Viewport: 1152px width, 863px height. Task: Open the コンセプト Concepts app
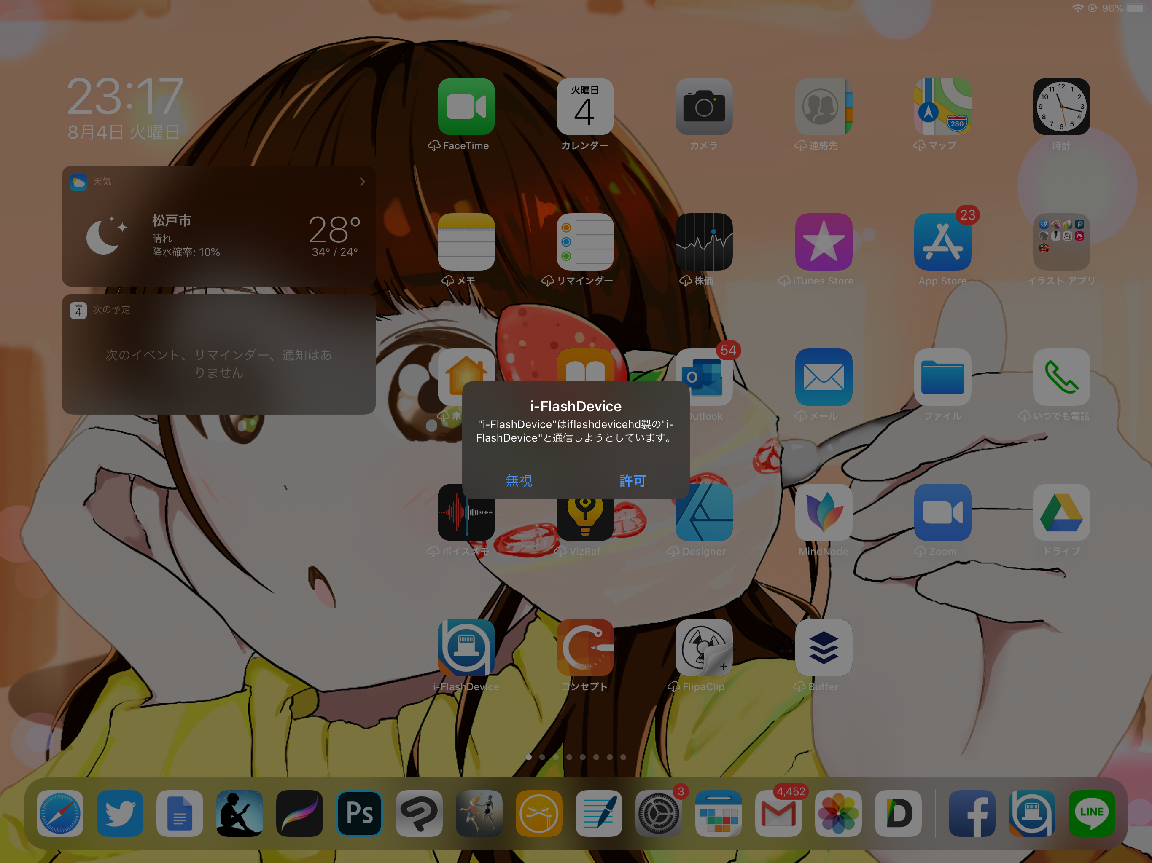coord(585,648)
